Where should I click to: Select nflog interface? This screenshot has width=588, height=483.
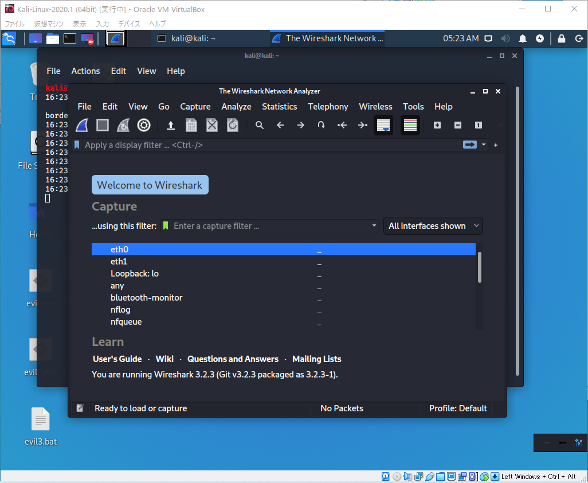(284, 309)
